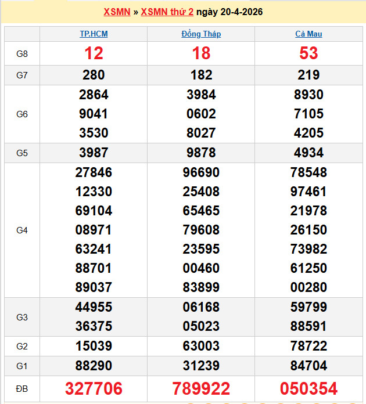Image resolution: width=366 pixels, height=404 pixels.
Task: Click the red G8 number 53
Action: pyautogui.click(x=308, y=53)
